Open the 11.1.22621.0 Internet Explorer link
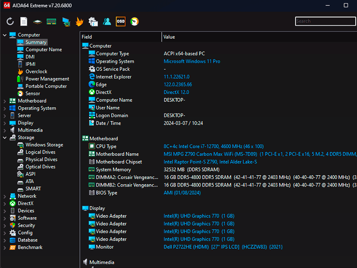The height and width of the screenshot is (268, 357). pyautogui.click(x=177, y=77)
